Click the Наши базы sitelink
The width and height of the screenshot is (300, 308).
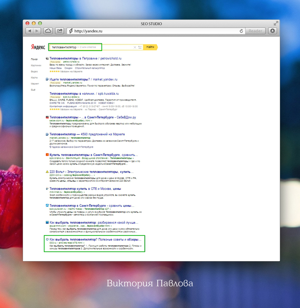[56, 68]
